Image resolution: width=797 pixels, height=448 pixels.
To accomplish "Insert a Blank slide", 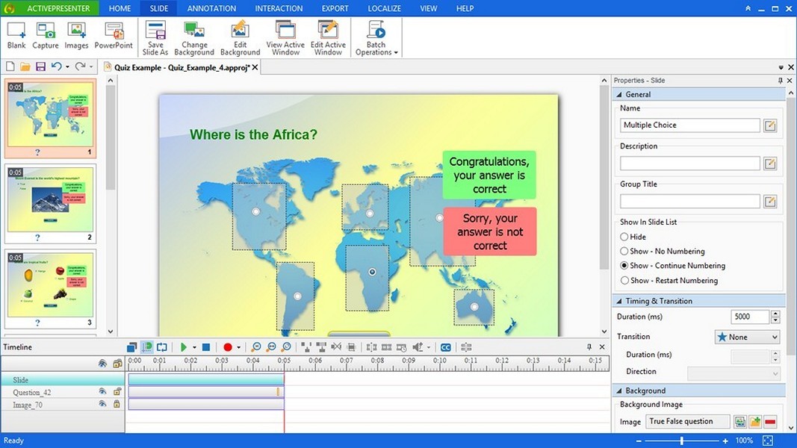I will pos(16,36).
